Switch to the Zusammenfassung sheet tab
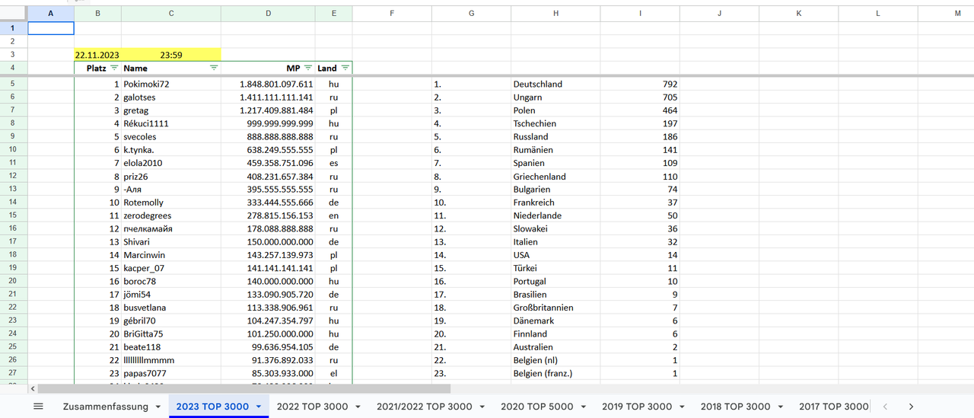 [x=106, y=407]
